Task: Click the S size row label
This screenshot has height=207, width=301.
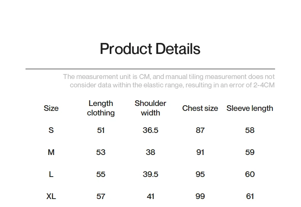Action: (51, 130)
